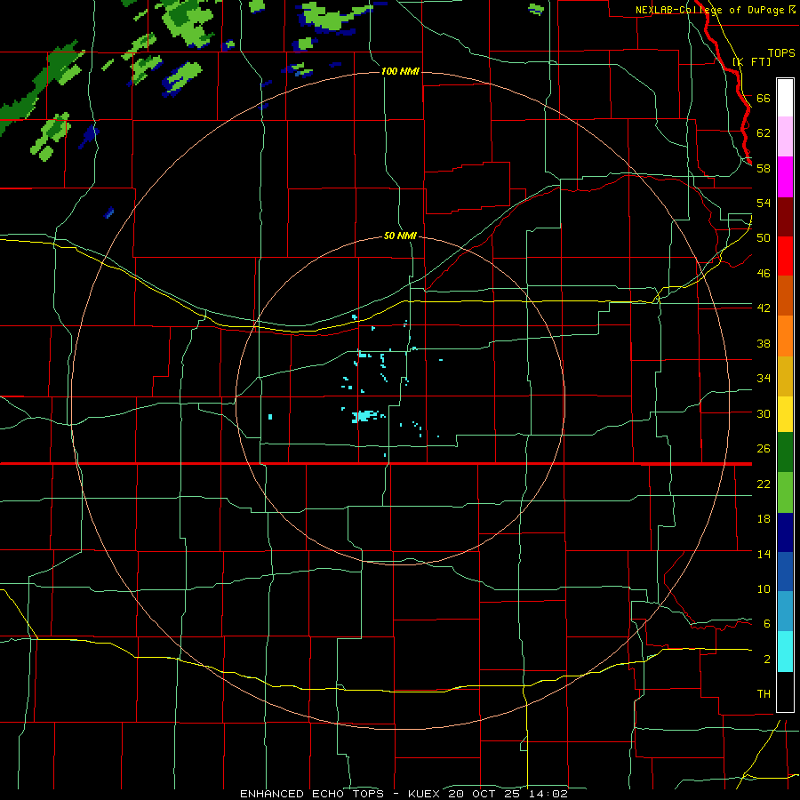Click the legend value '50'
Viewport: 800px width, 800px height.
(764, 237)
